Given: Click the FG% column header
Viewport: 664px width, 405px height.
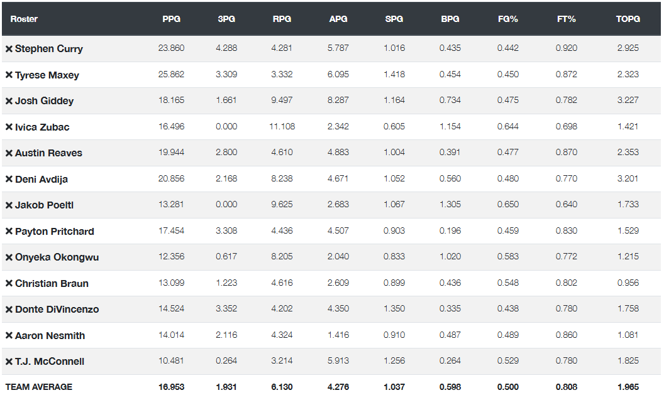Looking at the screenshot, I should 508,19.
